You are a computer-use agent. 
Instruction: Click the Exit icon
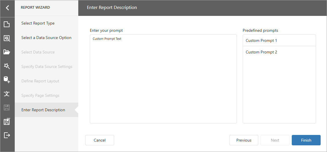pyautogui.click(x=7, y=135)
